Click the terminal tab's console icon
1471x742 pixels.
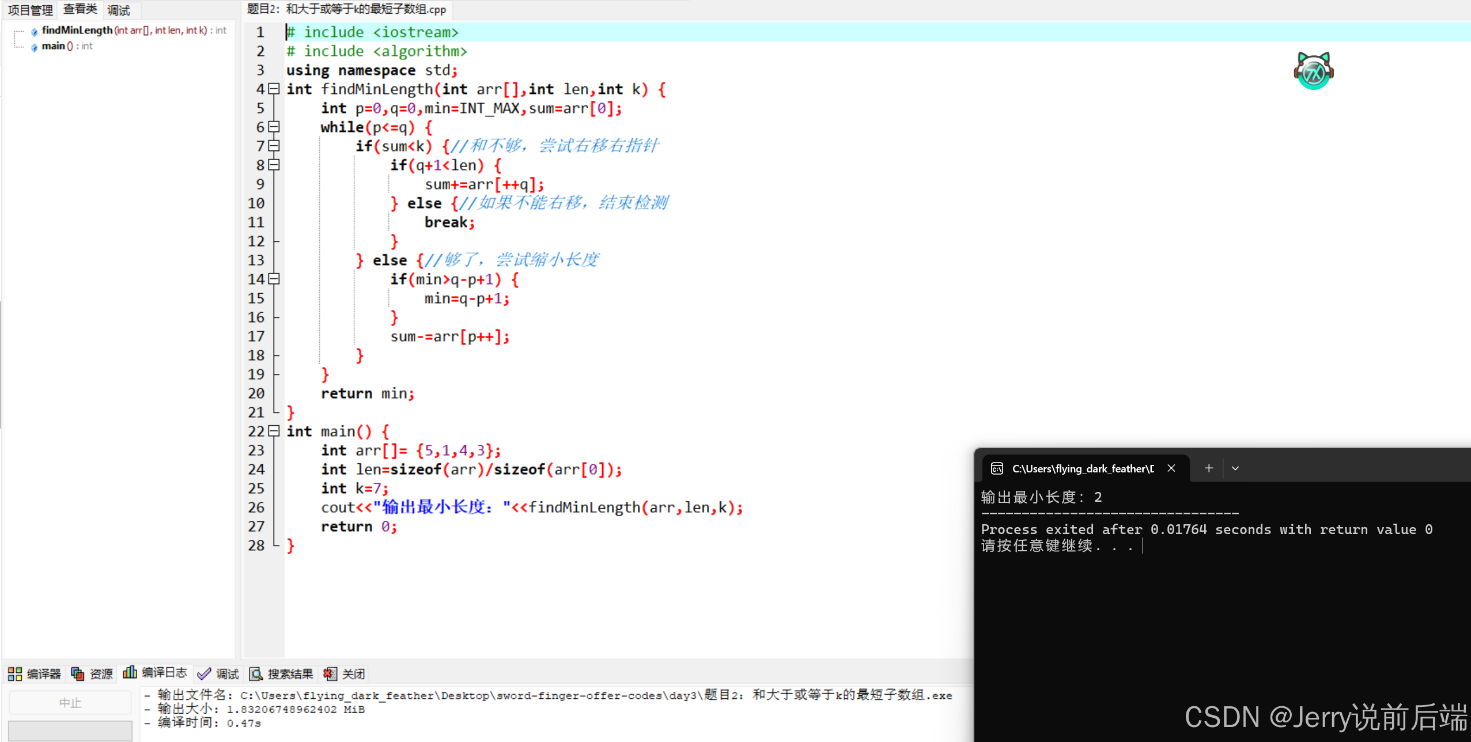tap(997, 468)
